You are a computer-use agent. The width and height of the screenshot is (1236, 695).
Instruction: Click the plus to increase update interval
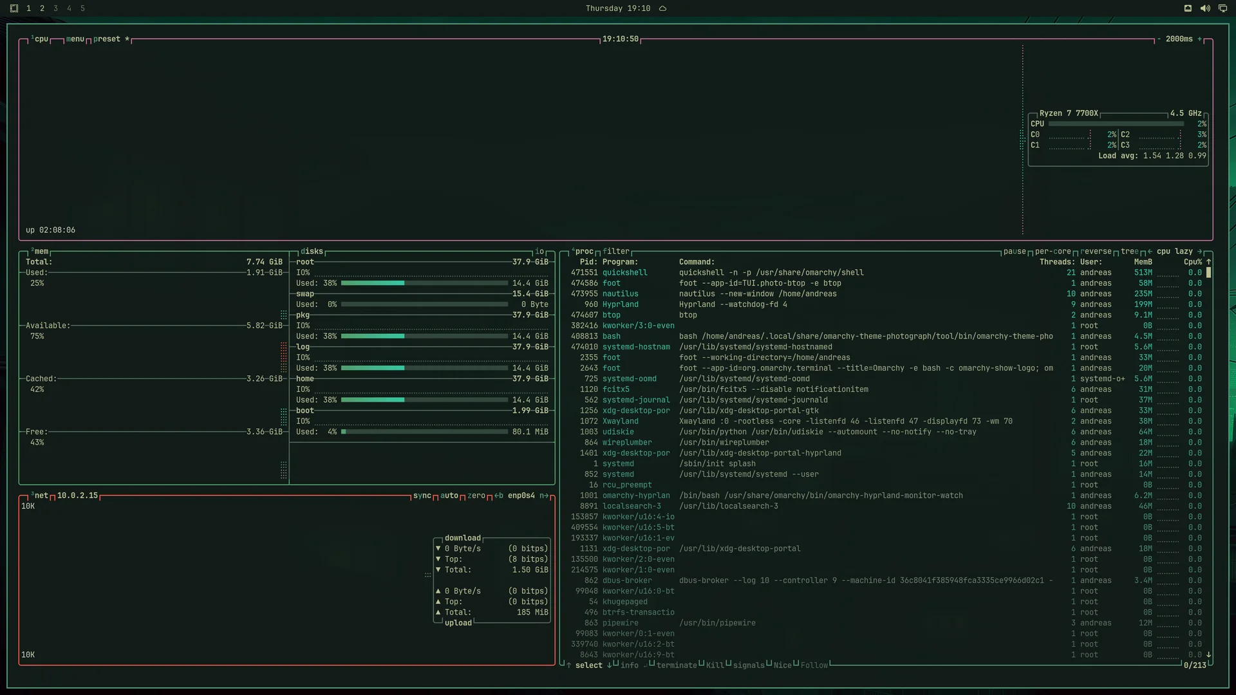pyautogui.click(x=1200, y=39)
